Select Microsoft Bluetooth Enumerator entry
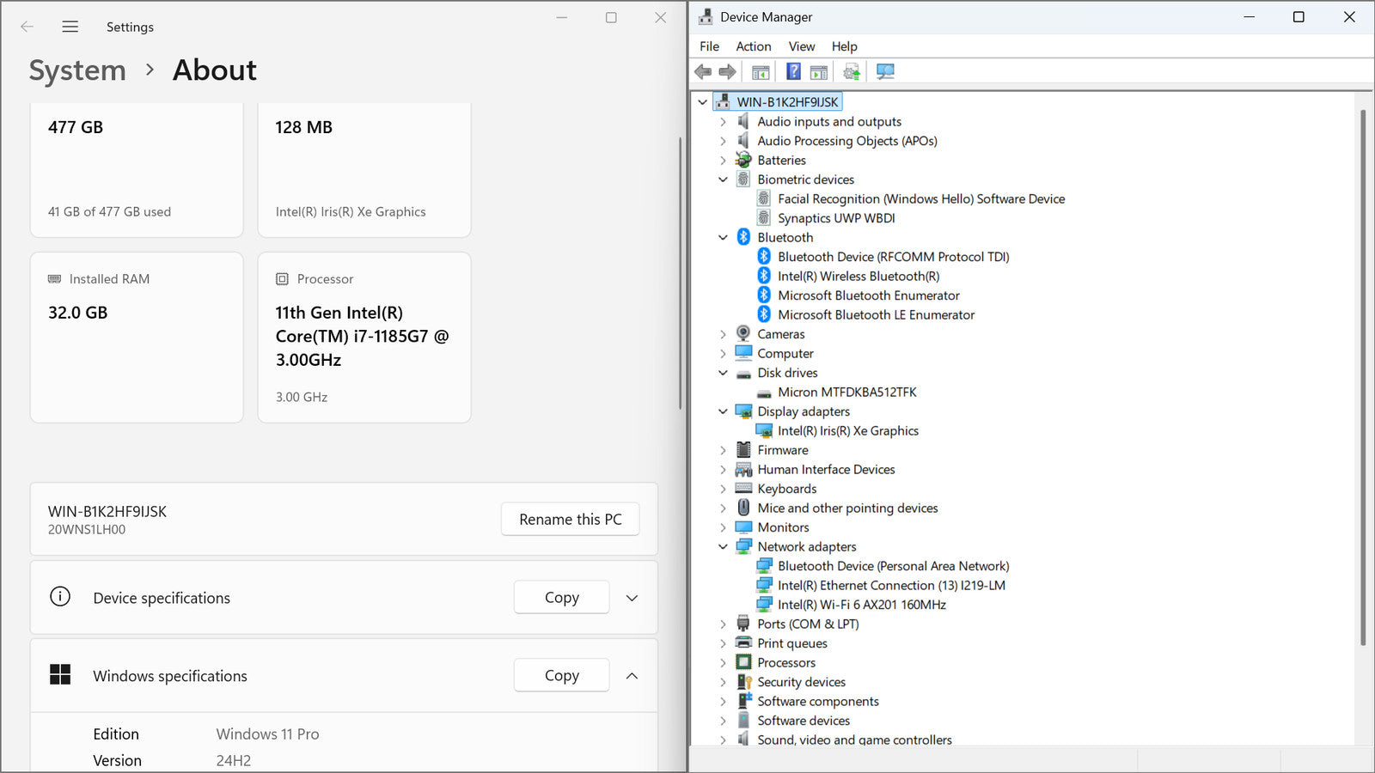This screenshot has height=773, width=1375. (x=869, y=295)
